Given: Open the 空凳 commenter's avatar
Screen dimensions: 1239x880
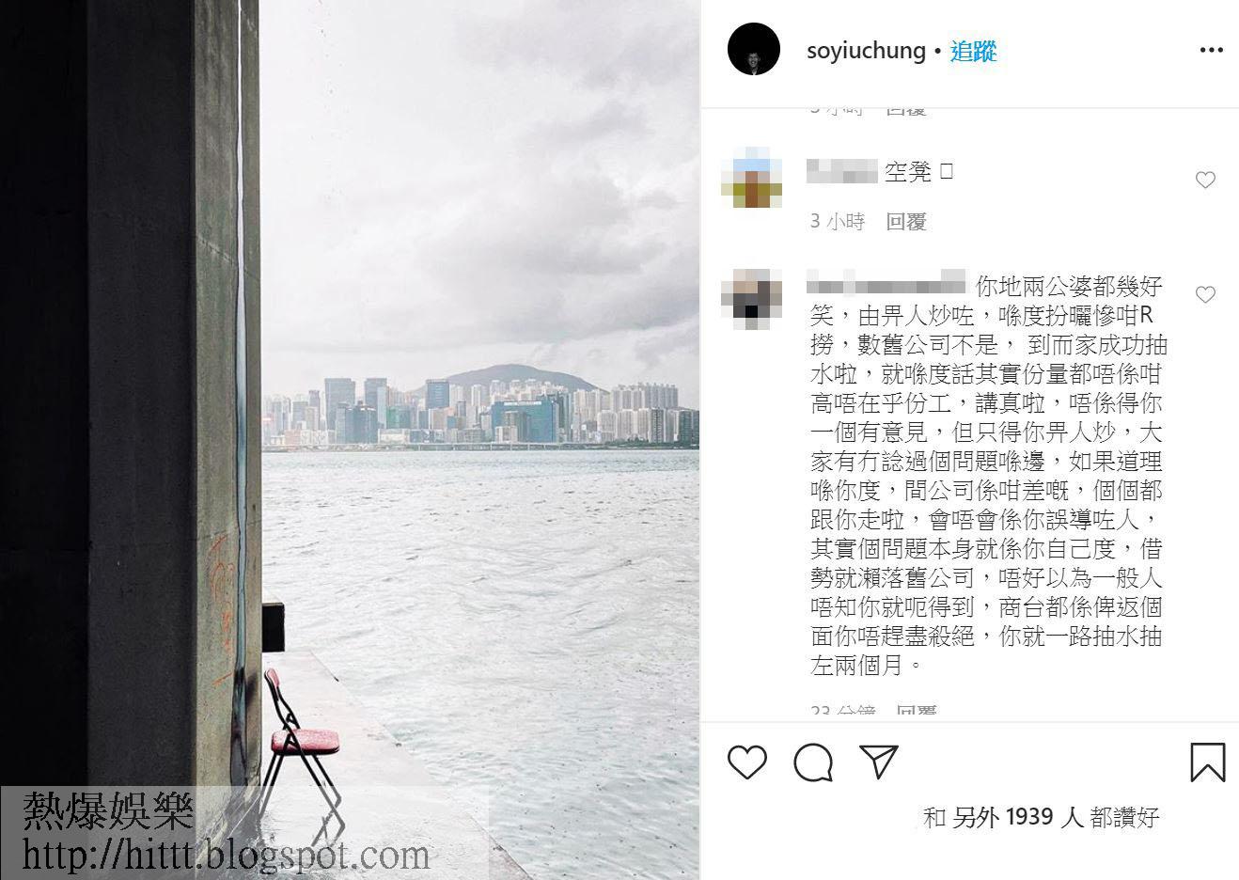Looking at the screenshot, I should (x=752, y=178).
